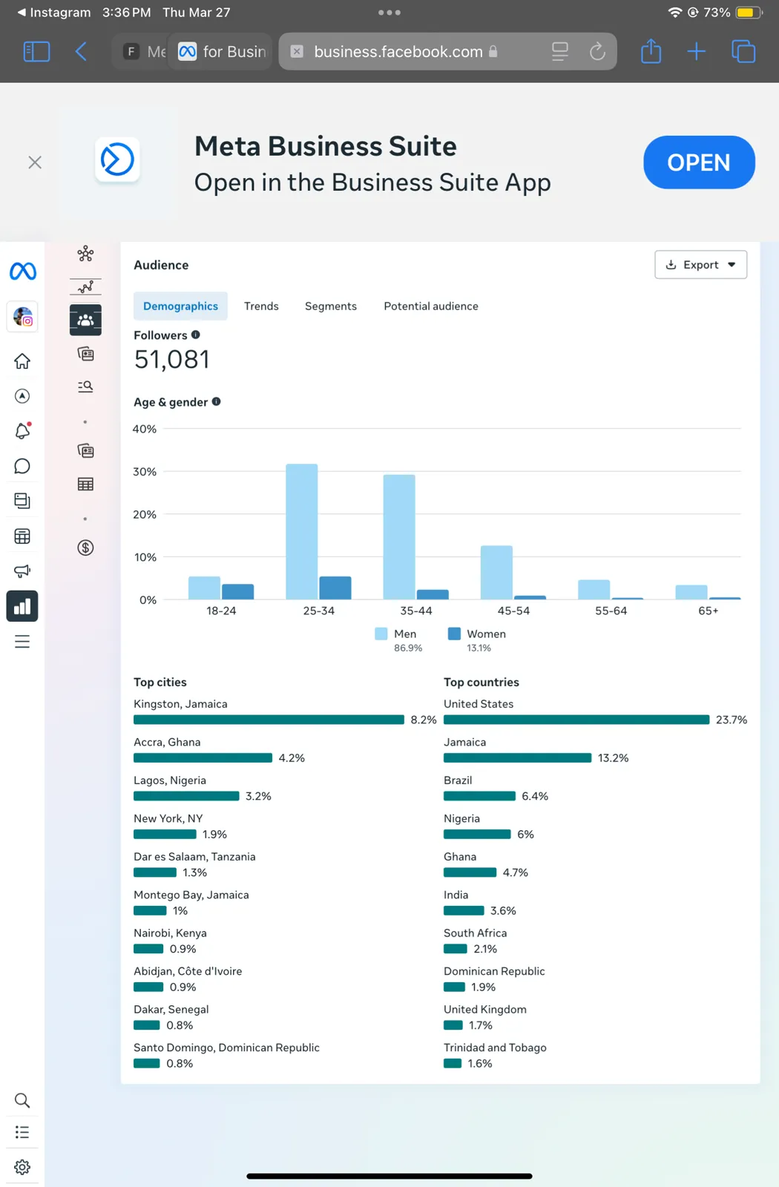779x1187 pixels.
Task: Open the Content posts icon in main sidebar
Action: point(22,501)
